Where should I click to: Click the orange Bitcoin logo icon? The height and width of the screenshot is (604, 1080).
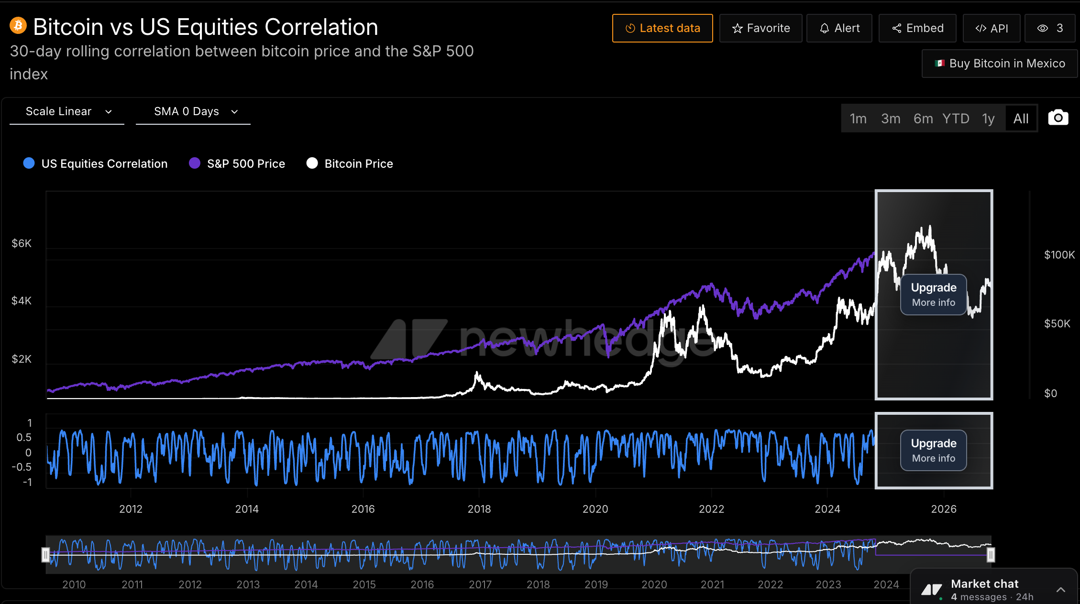point(18,25)
